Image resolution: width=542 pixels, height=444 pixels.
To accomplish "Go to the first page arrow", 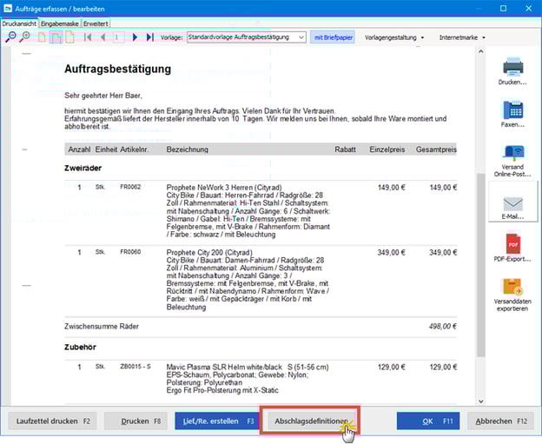I will [x=88, y=37].
